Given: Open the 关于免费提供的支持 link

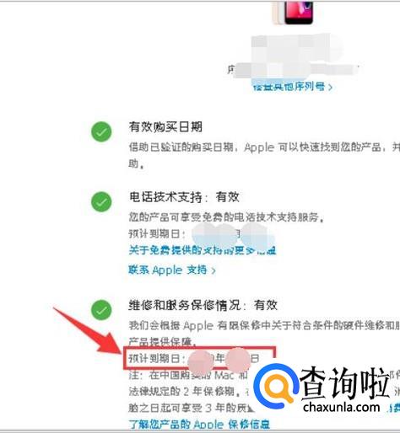Looking at the screenshot, I should 203,250.
